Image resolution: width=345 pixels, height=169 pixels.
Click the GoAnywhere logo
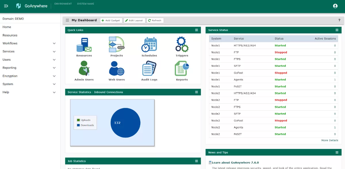pos(32,6)
